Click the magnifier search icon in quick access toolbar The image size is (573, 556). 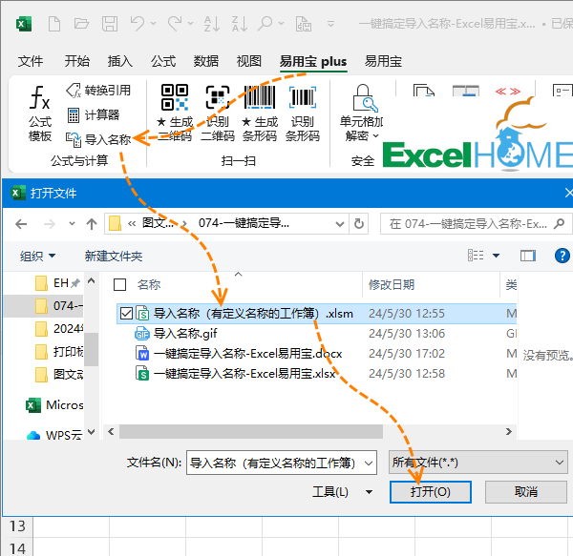(265, 24)
